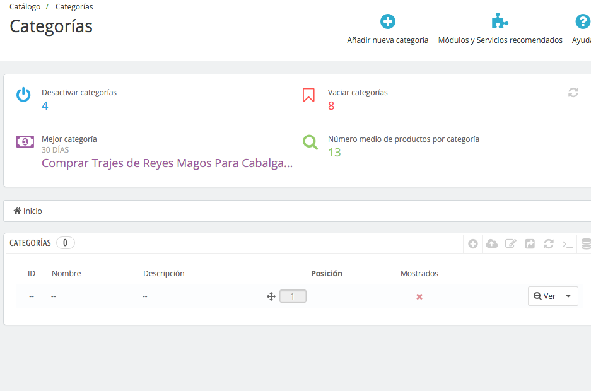Click the move handle in Posición column
The width and height of the screenshot is (591, 391).
[x=271, y=296]
